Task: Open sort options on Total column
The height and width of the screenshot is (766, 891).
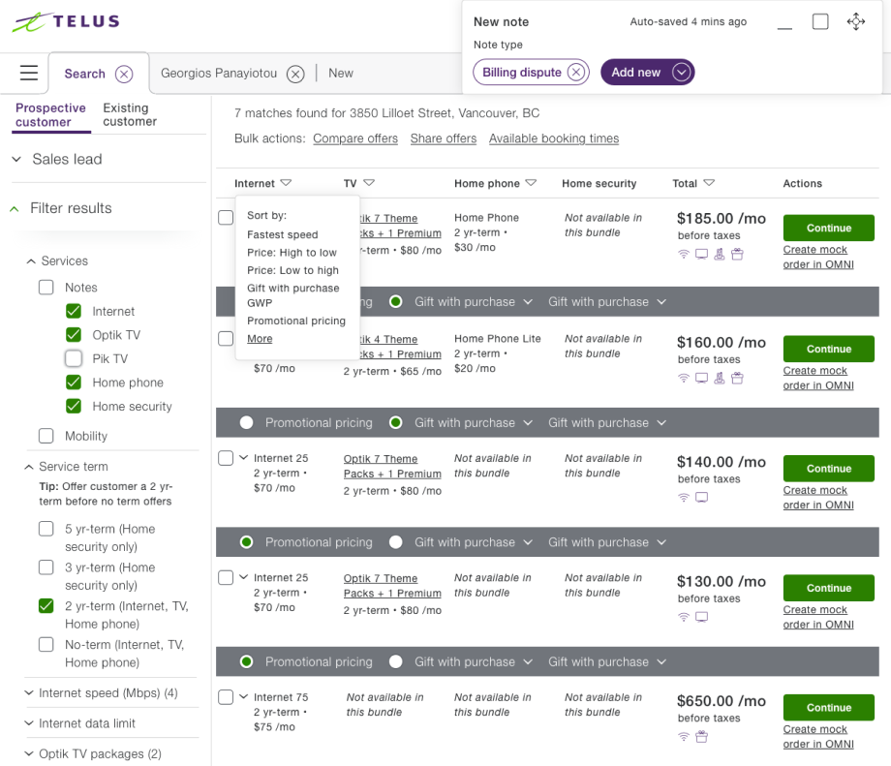Action: tap(709, 183)
